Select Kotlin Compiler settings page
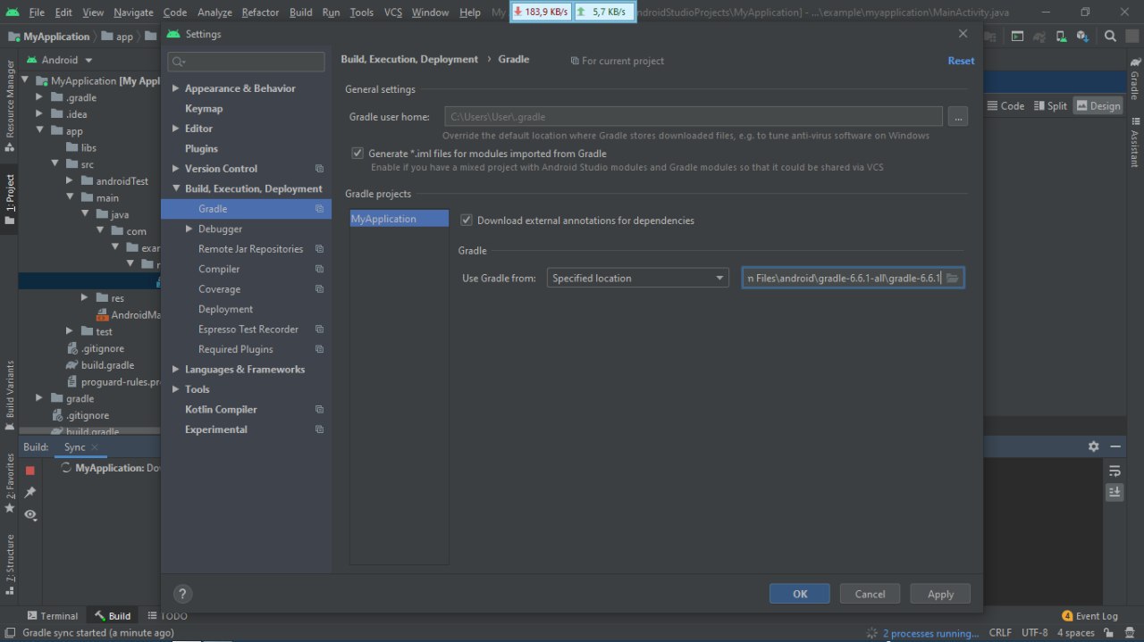The image size is (1144, 642). coord(221,410)
